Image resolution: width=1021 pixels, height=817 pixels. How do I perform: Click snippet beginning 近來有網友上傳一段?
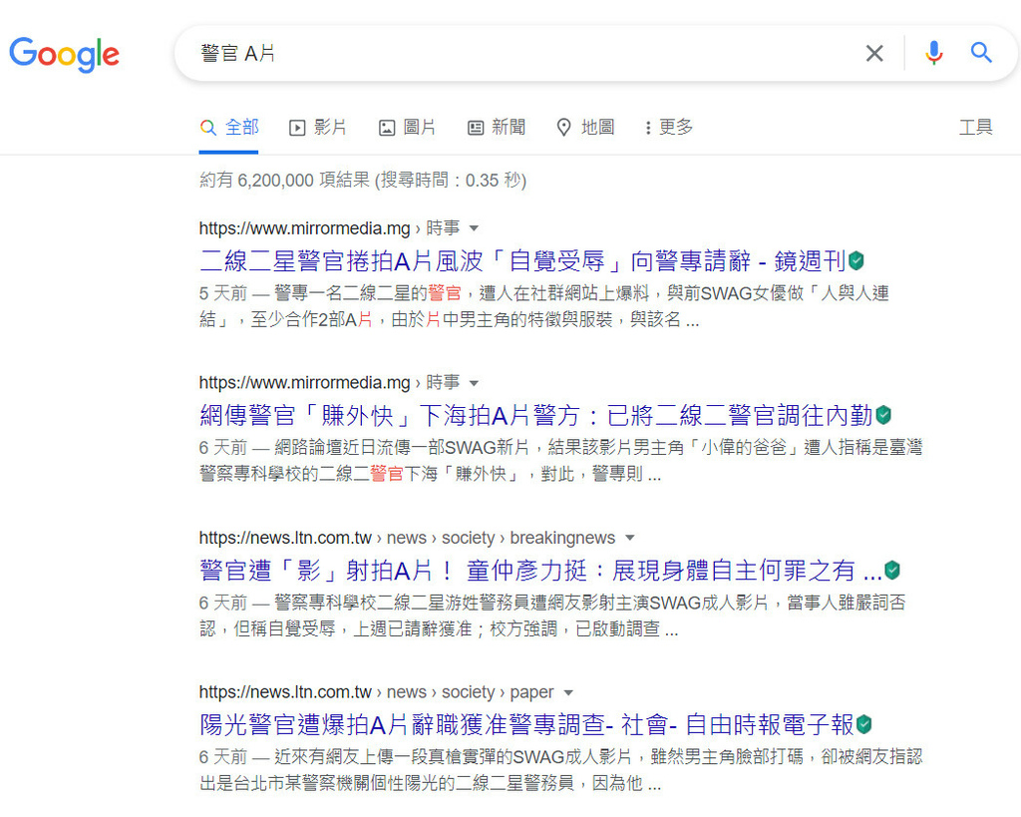[x=560, y=770]
